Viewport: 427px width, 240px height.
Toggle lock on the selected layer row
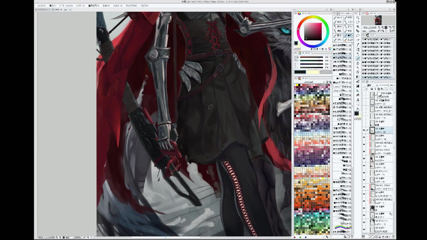367,130
